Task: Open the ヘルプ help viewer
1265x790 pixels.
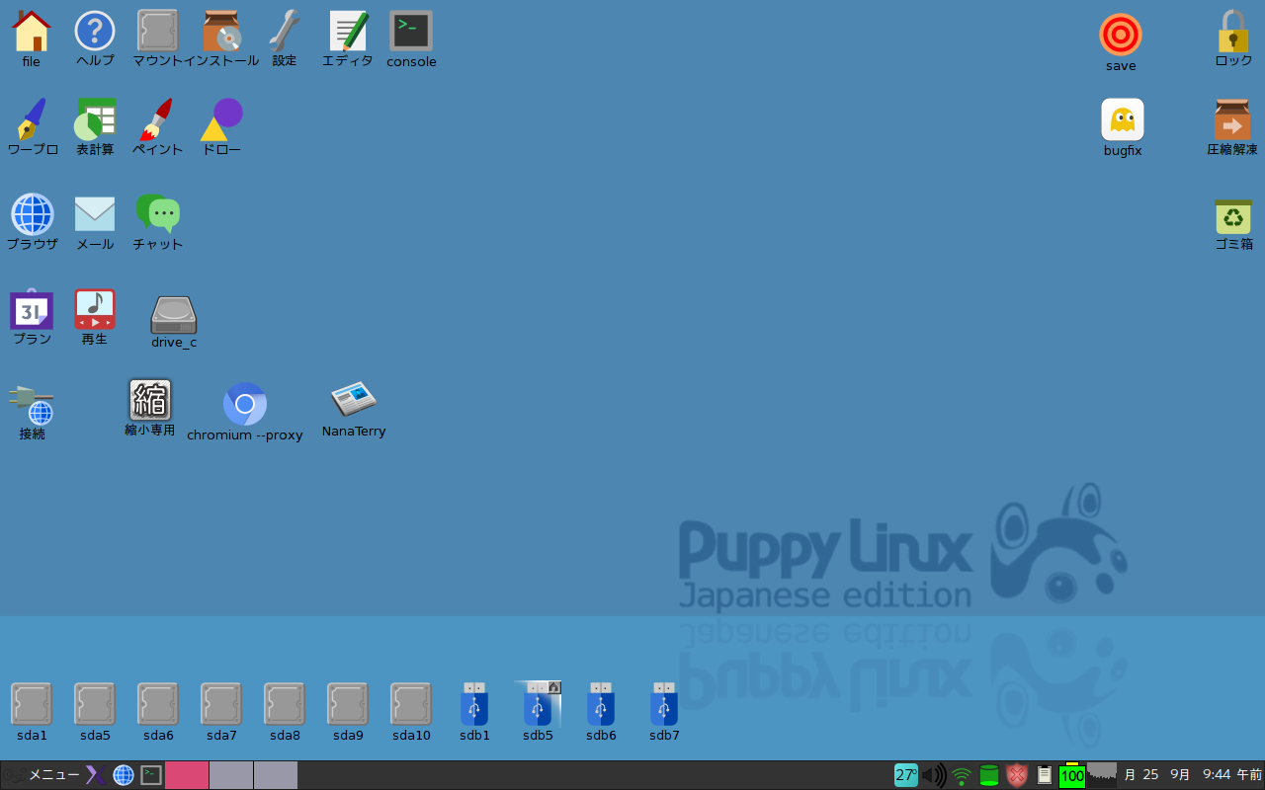Action: (x=95, y=30)
